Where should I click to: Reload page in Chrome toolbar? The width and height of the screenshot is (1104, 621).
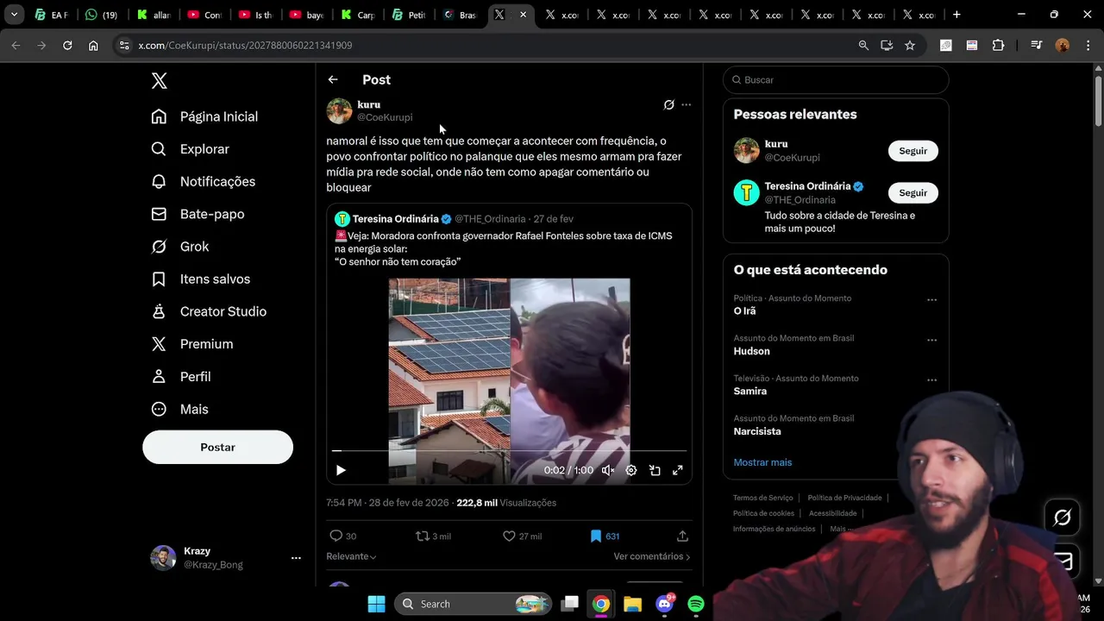(67, 45)
